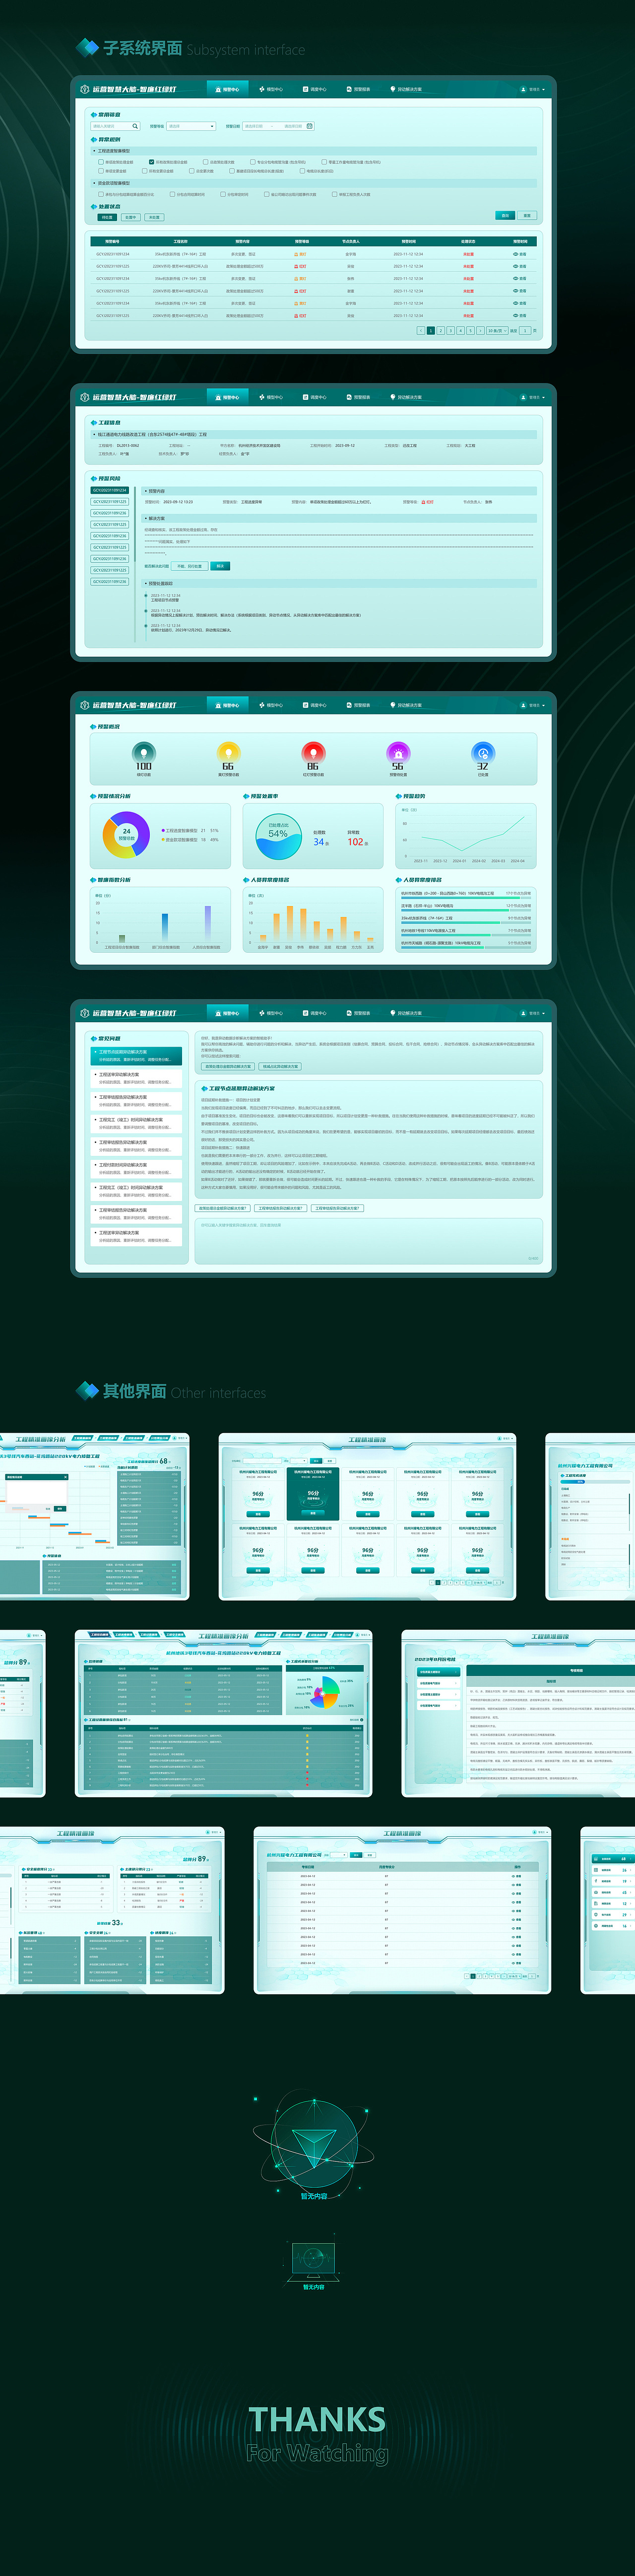
Task: Go to the next page with the pagination arrow
Action: [480, 330]
